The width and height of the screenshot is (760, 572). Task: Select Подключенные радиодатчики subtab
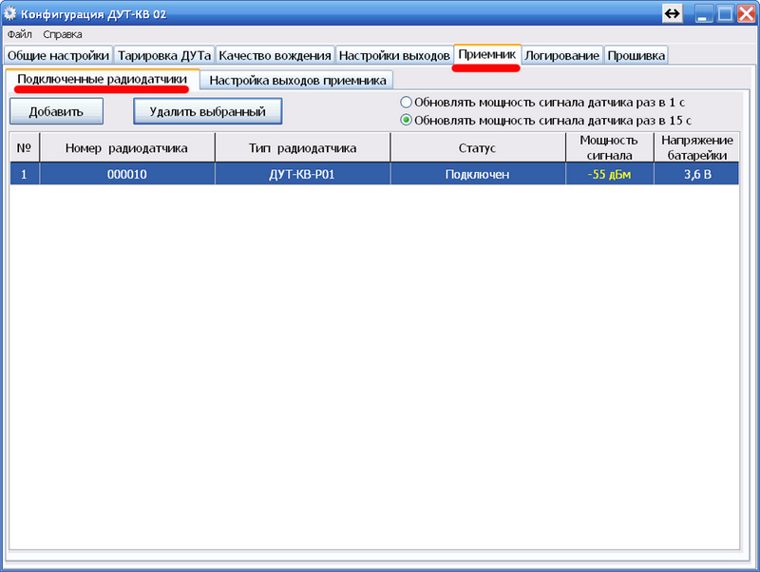click(x=103, y=80)
